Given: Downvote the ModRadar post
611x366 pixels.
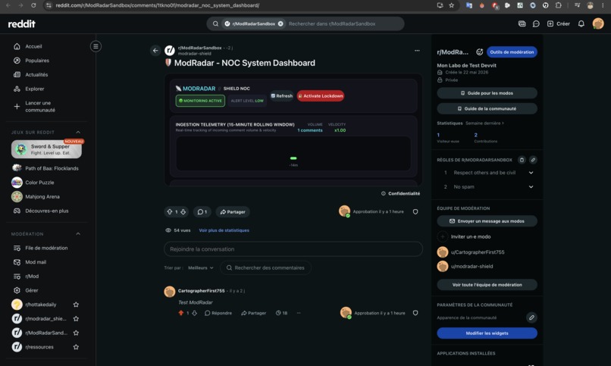Looking at the screenshot, I should (x=183, y=212).
